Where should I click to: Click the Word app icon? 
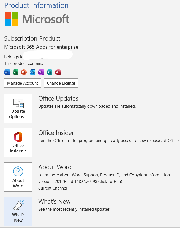pyautogui.click(x=7, y=72)
